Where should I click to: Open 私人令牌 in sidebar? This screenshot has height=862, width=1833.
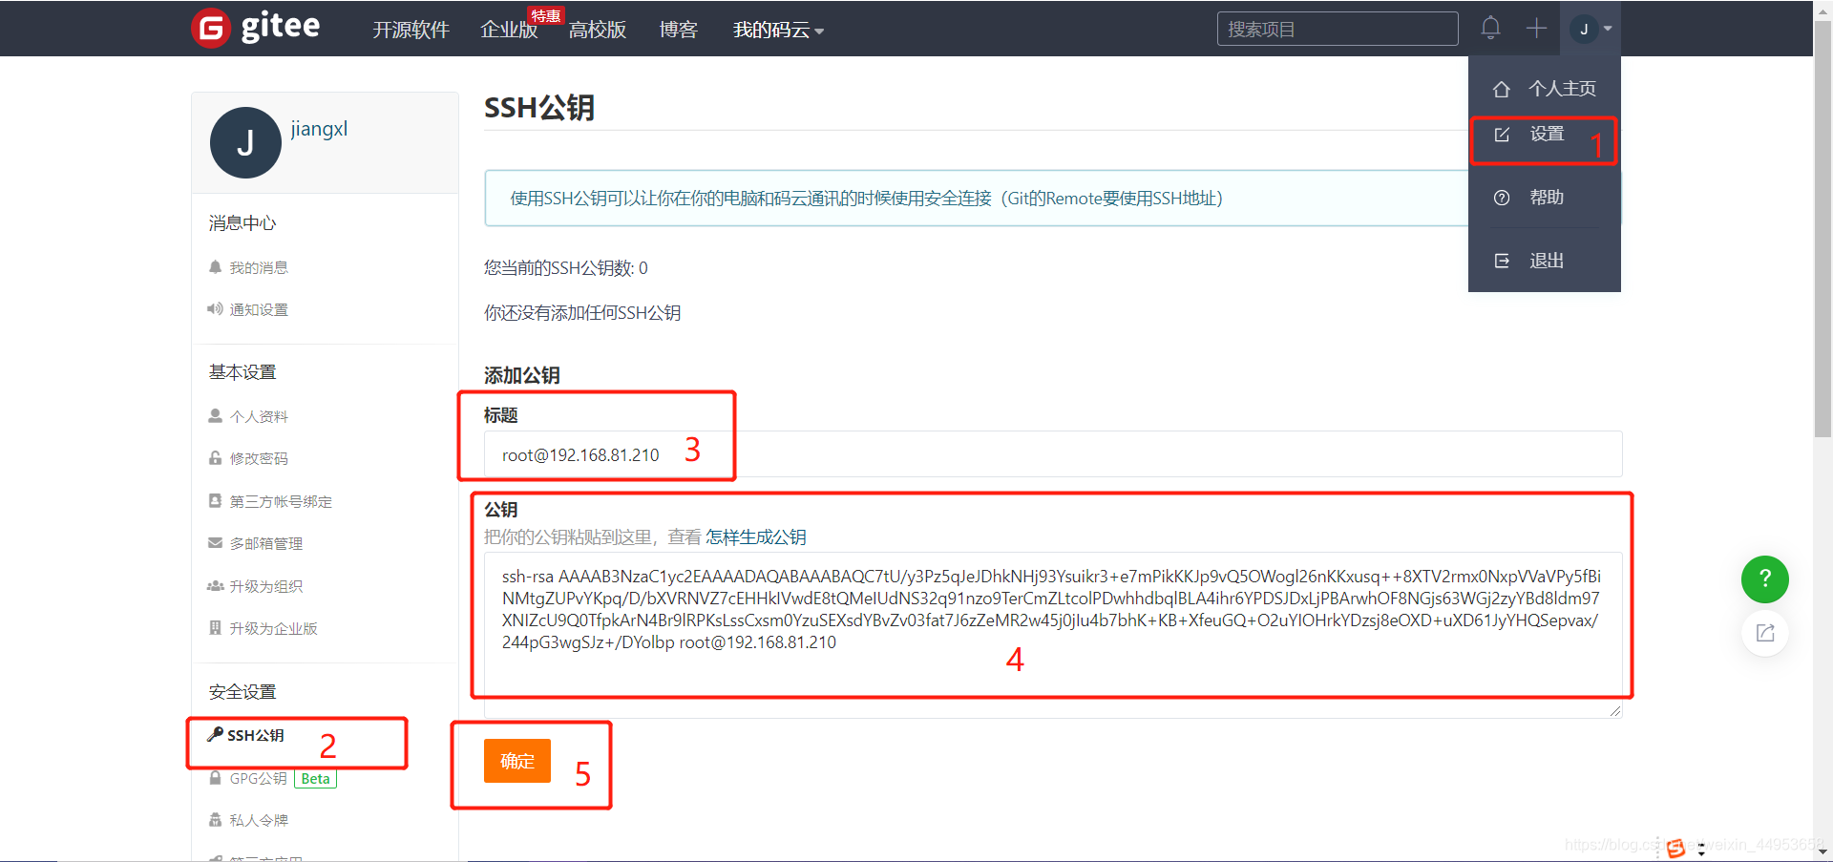(x=259, y=820)
